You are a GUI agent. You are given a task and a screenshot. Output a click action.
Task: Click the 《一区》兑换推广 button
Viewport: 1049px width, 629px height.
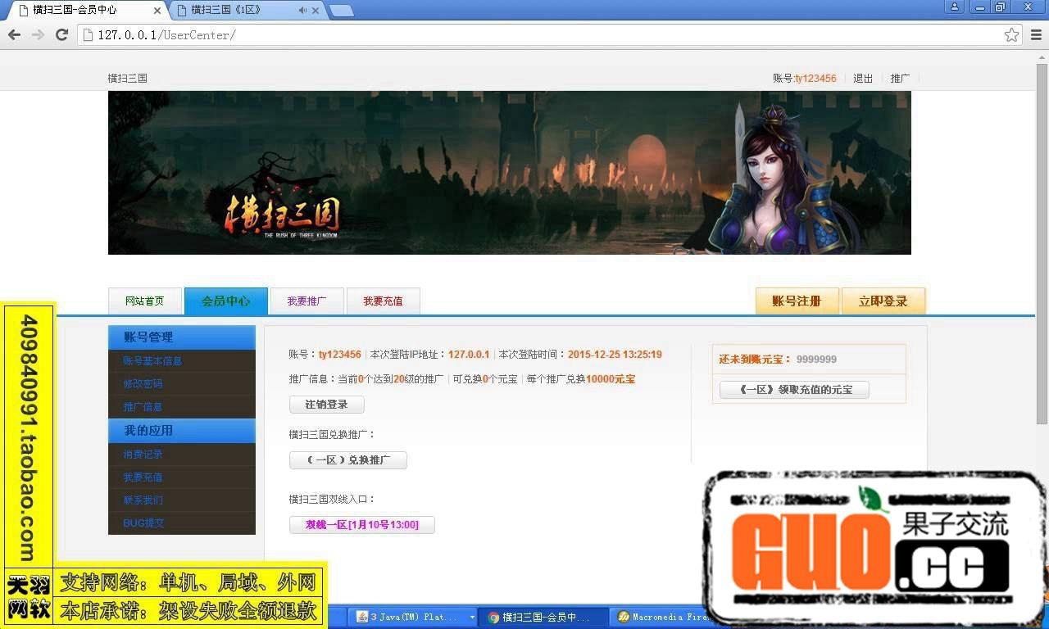pos(348,460)
